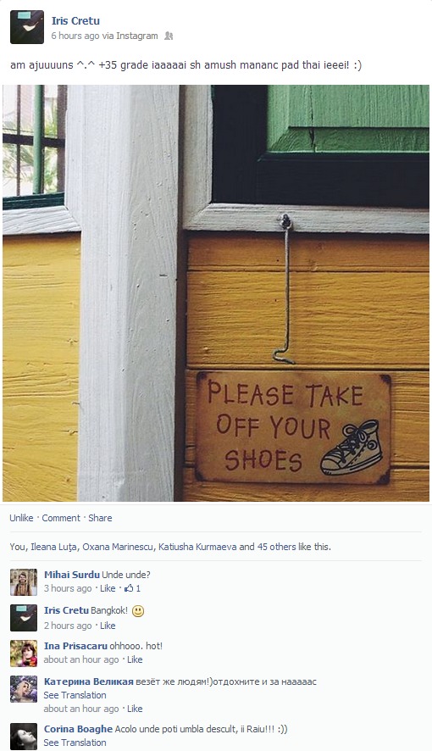Open Ileana Luța's profile from likes list

click(53, 547)
